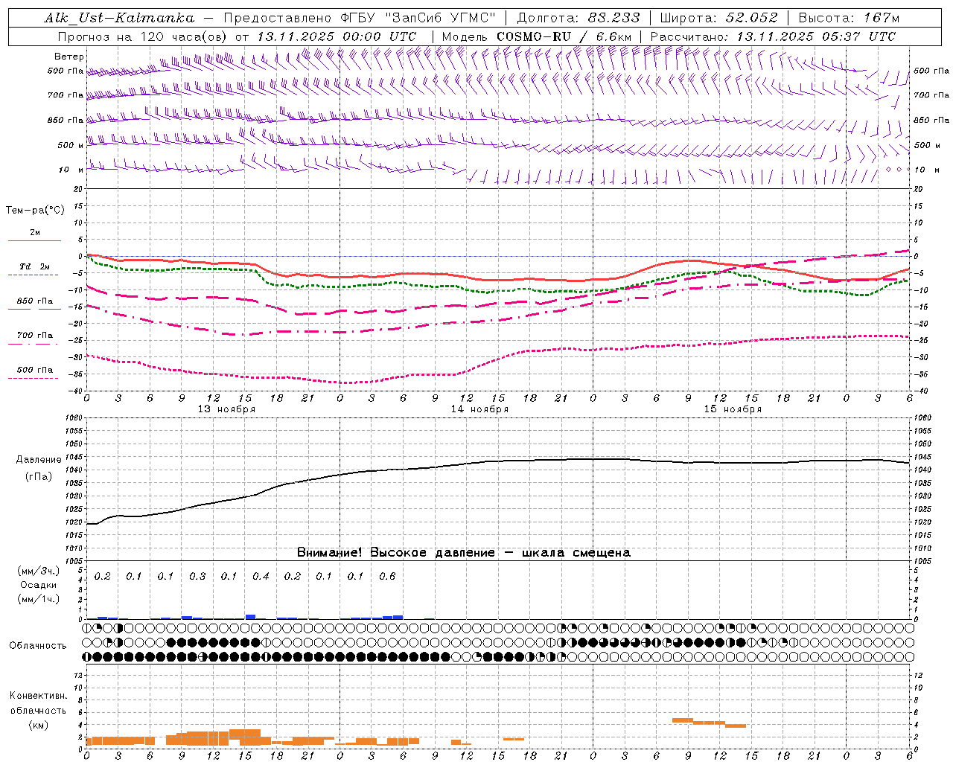Click the station name Alk_Ust-Kalmanka
The height and width of the screenshot is (762, 953).
pyautogui.click(x=120, y=18)
